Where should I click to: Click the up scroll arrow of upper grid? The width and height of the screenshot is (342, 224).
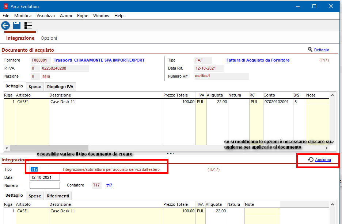click(x=332, y=95)
